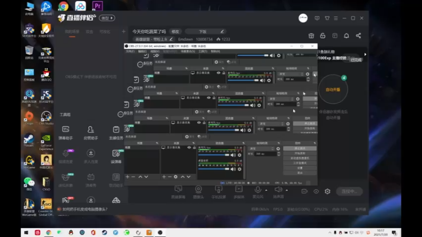Open the user avatar in 直播伴侣 title bar
The height and width of the screenshot is (237, 422).
pyautogui.click(x=303, y=18)
